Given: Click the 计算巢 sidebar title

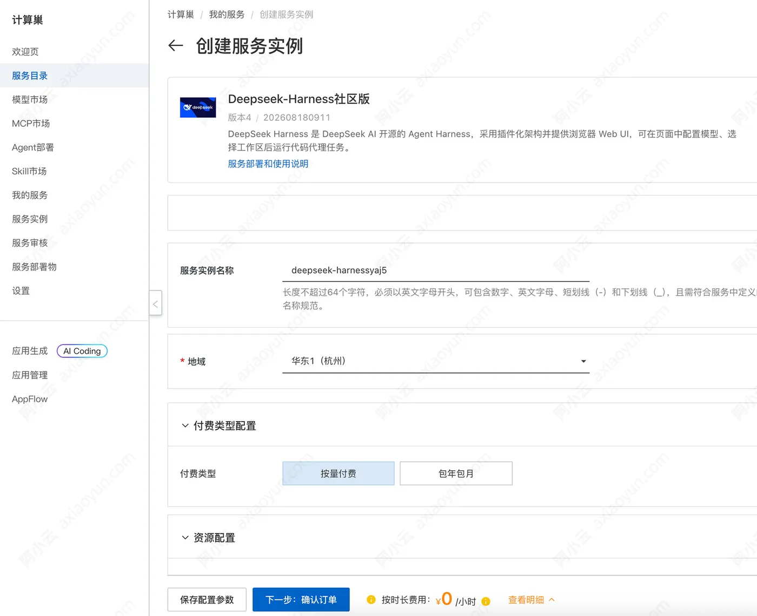Looking at the screenshot, I should (28, 20).
